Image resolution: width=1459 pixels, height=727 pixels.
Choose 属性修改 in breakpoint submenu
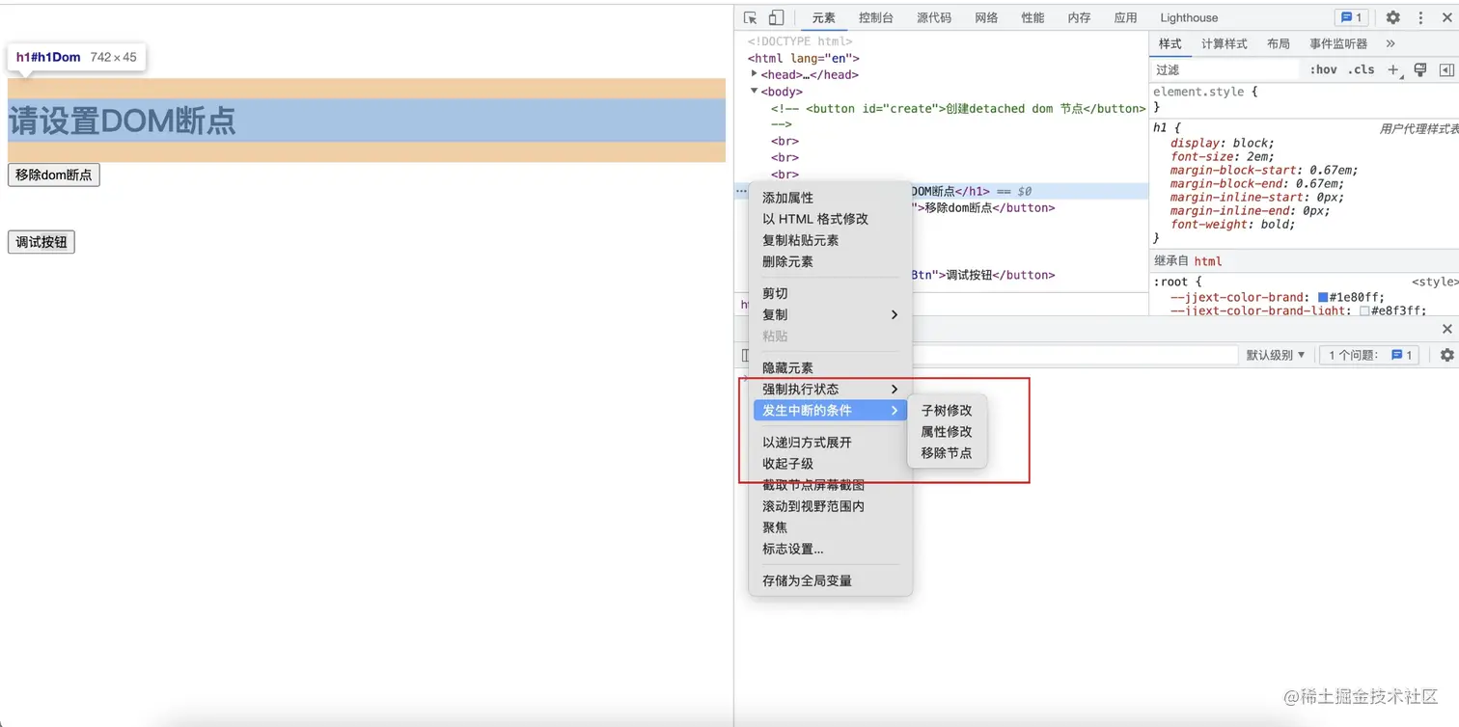click(947, 431)
